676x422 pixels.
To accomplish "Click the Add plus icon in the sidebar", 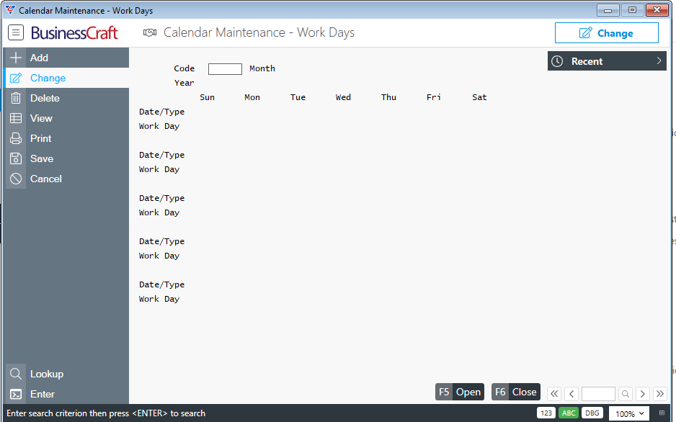I will pyautogui.click(x=16, y=58).
